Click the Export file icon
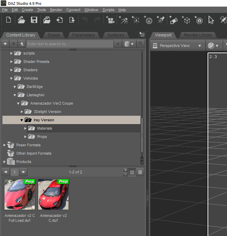 [72, 20]
